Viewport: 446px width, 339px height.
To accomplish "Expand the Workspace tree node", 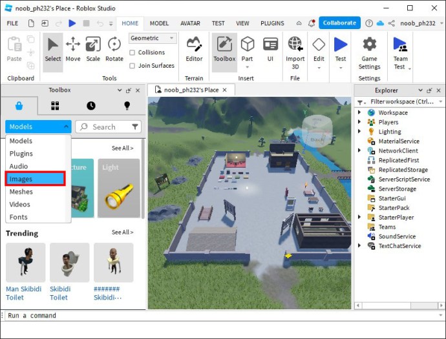I will (x=359, y=113).
